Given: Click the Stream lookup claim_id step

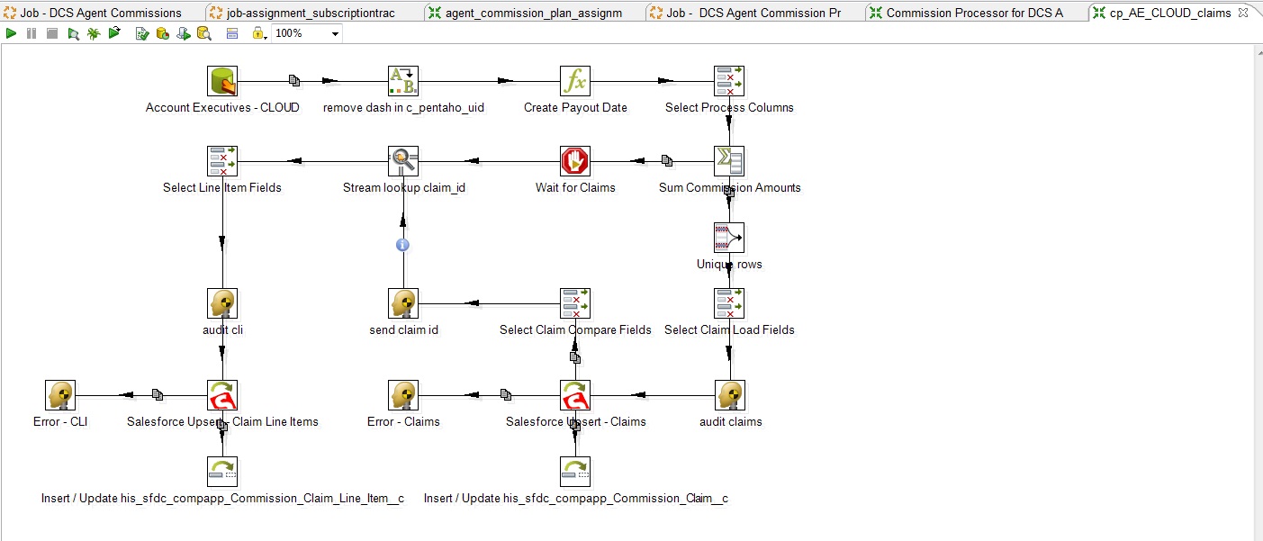Looking at the screenshot, I should [x=403, y=161].
